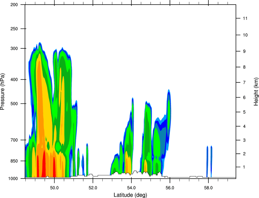This screenshot has height=198, width=259.
Task: Click the 58.0 latitude tick label
Action: point(208,188)
